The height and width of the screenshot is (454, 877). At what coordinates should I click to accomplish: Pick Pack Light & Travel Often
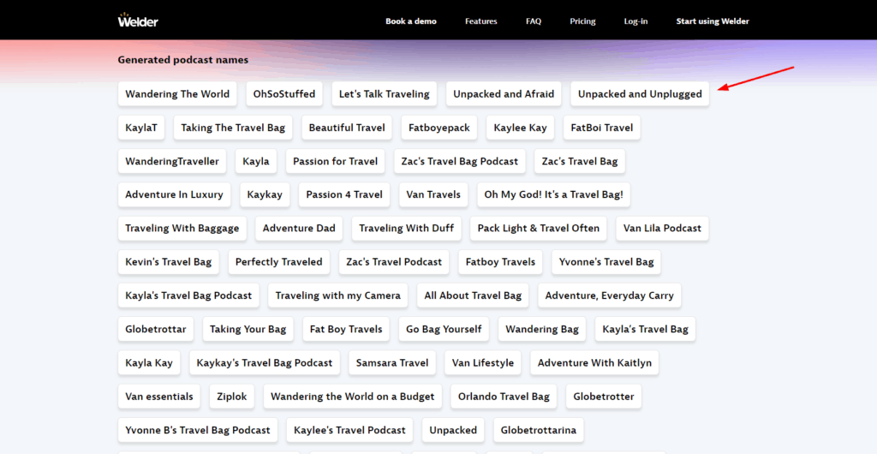(538, 229)
